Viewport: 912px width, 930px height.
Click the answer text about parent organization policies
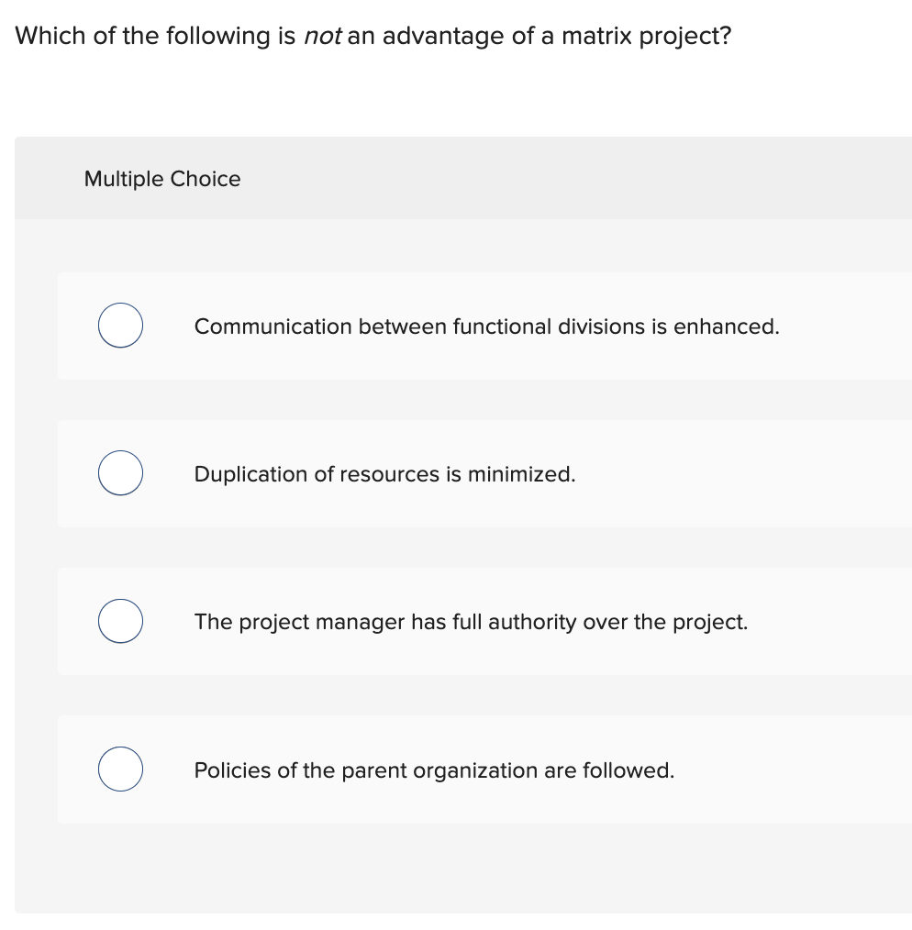pyautogui.click(x=434, y=770)
